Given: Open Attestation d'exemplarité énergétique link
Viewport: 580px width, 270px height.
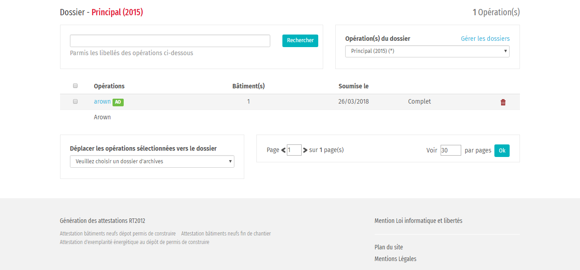Looking at the screenshot, I should point(134,242).
